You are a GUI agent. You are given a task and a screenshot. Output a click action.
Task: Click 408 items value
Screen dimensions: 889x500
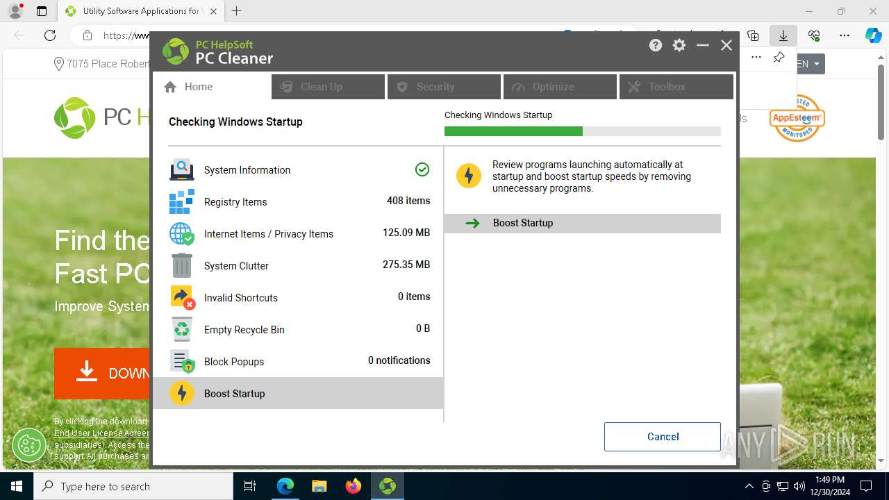(408, 201)
